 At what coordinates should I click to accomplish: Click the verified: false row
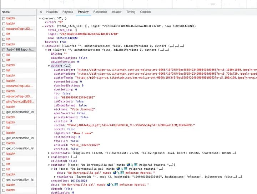pyautogui.click(x=66, y=149)
